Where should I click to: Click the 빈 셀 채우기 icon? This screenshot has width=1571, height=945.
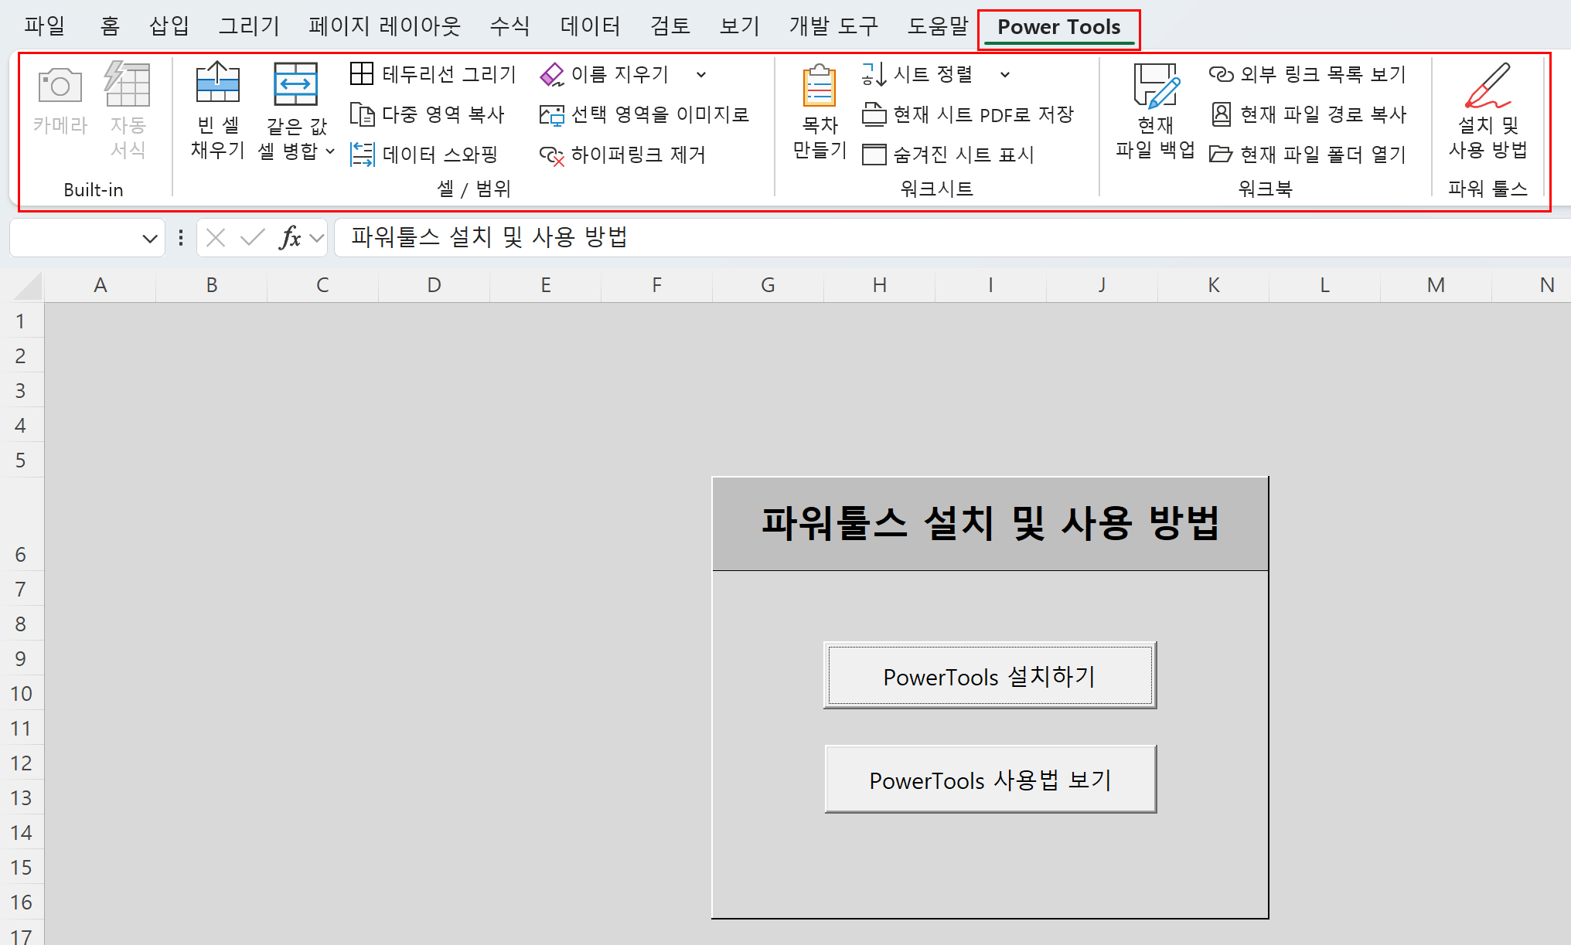[218, 83]
